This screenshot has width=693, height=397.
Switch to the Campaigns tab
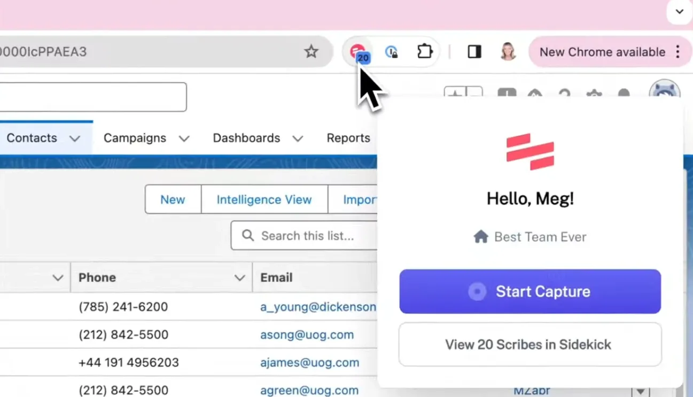coord(135,138)
